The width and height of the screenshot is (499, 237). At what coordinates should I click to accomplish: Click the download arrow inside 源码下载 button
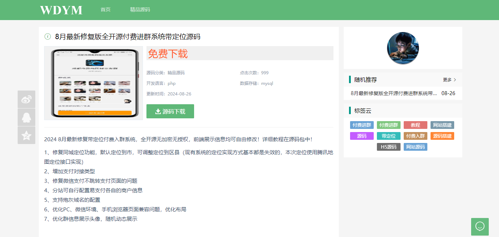pyautogui.click(x=158, y=111)
